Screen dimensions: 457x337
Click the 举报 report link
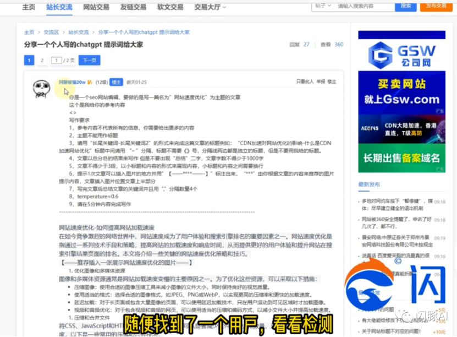[321, 81]
